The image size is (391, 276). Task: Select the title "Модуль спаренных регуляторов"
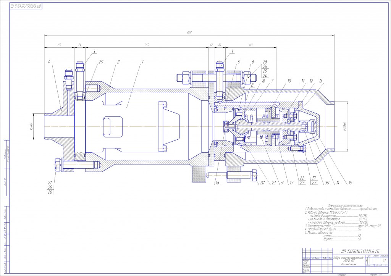pos(349,258)
